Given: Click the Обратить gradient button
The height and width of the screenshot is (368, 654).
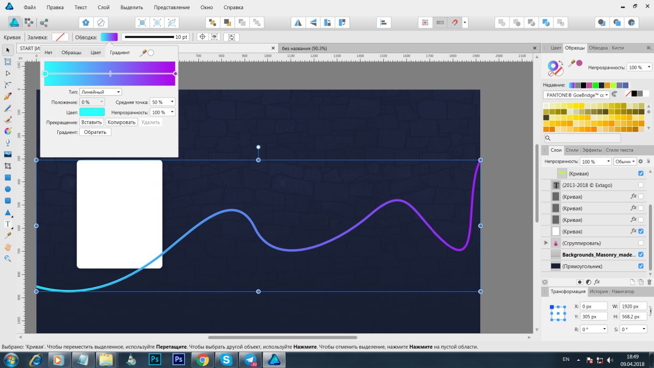Looking at the screenshot, I should (x=95, y=132).
